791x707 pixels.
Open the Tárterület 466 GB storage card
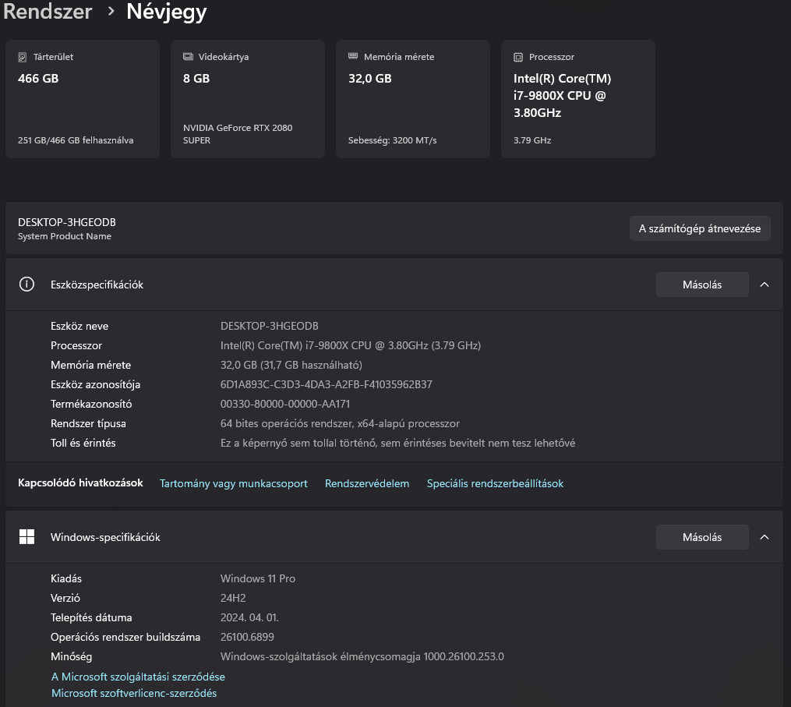(x=83, y=99)
